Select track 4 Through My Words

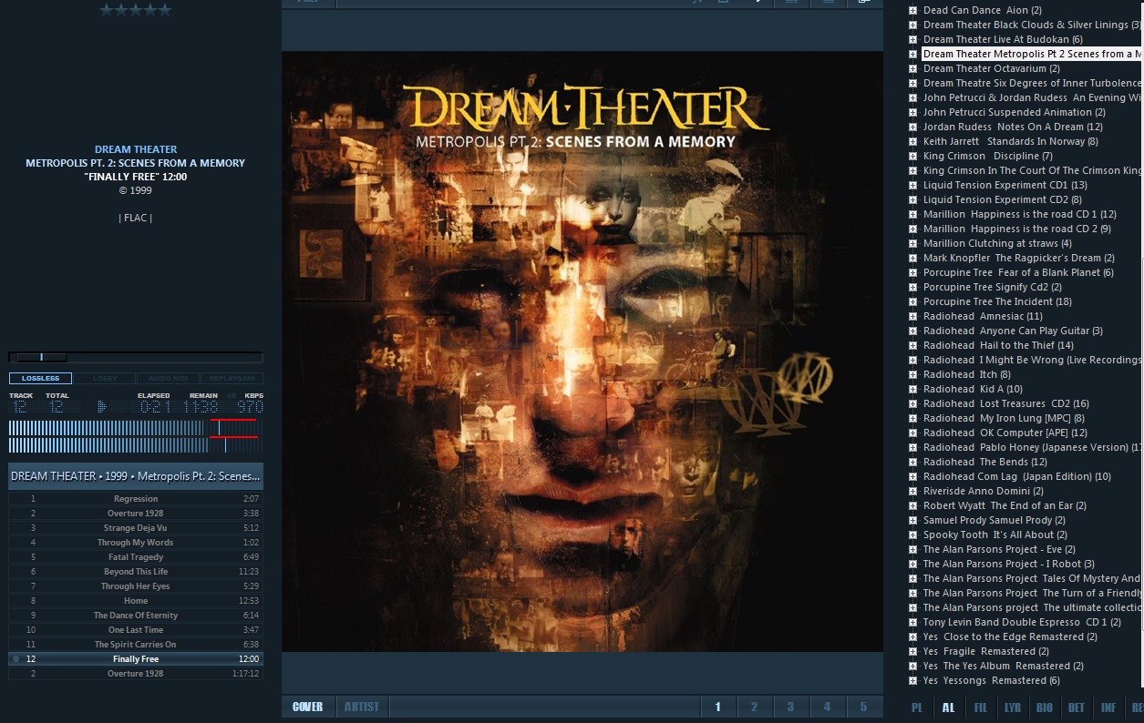[136, 543]
